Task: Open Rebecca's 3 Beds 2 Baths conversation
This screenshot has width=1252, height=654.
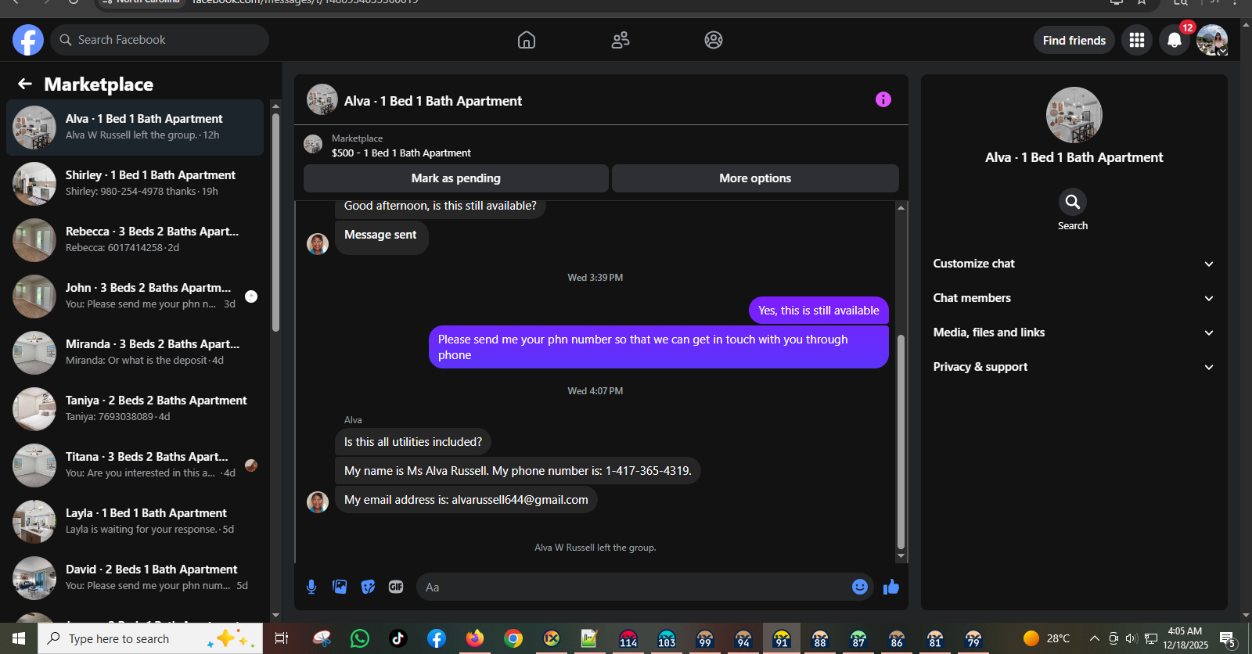Action: (x=135, y=240)
